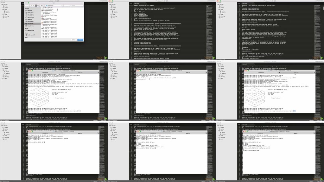324x182 pixels.
Task: Select Documents in Favorites sidebar
Action: tap(30, 21)
